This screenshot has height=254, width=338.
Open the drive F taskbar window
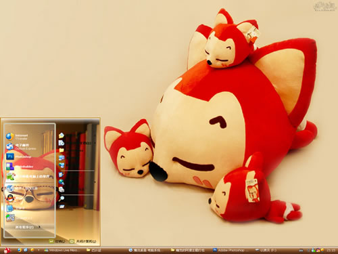tap(266, 250)
